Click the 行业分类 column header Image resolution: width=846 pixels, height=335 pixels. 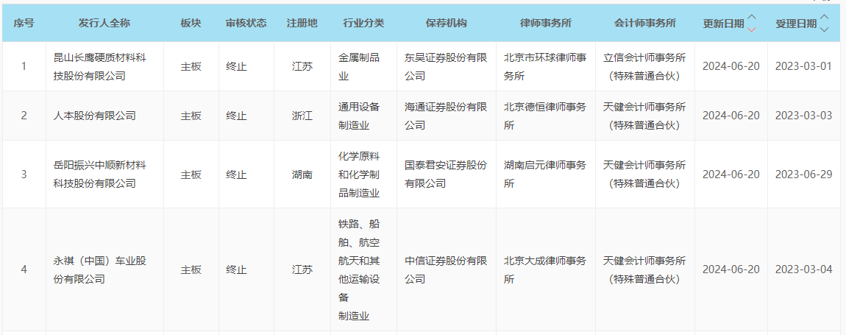point(363,24)
